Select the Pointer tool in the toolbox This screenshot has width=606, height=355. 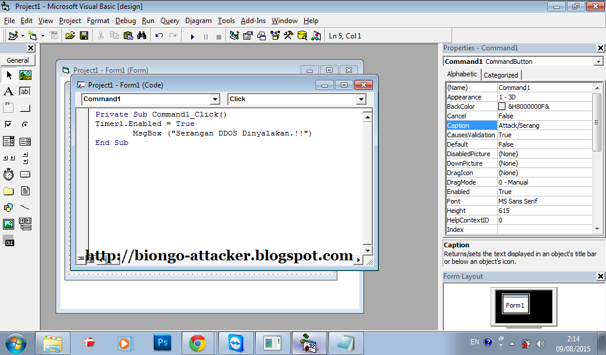(8, 75)
